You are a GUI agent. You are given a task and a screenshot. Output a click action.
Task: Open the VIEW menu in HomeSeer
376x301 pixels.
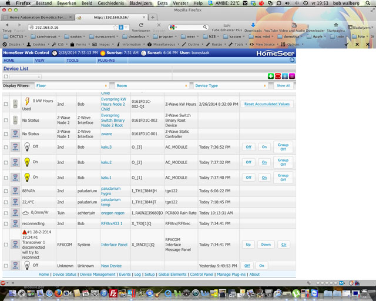[39, 61]
